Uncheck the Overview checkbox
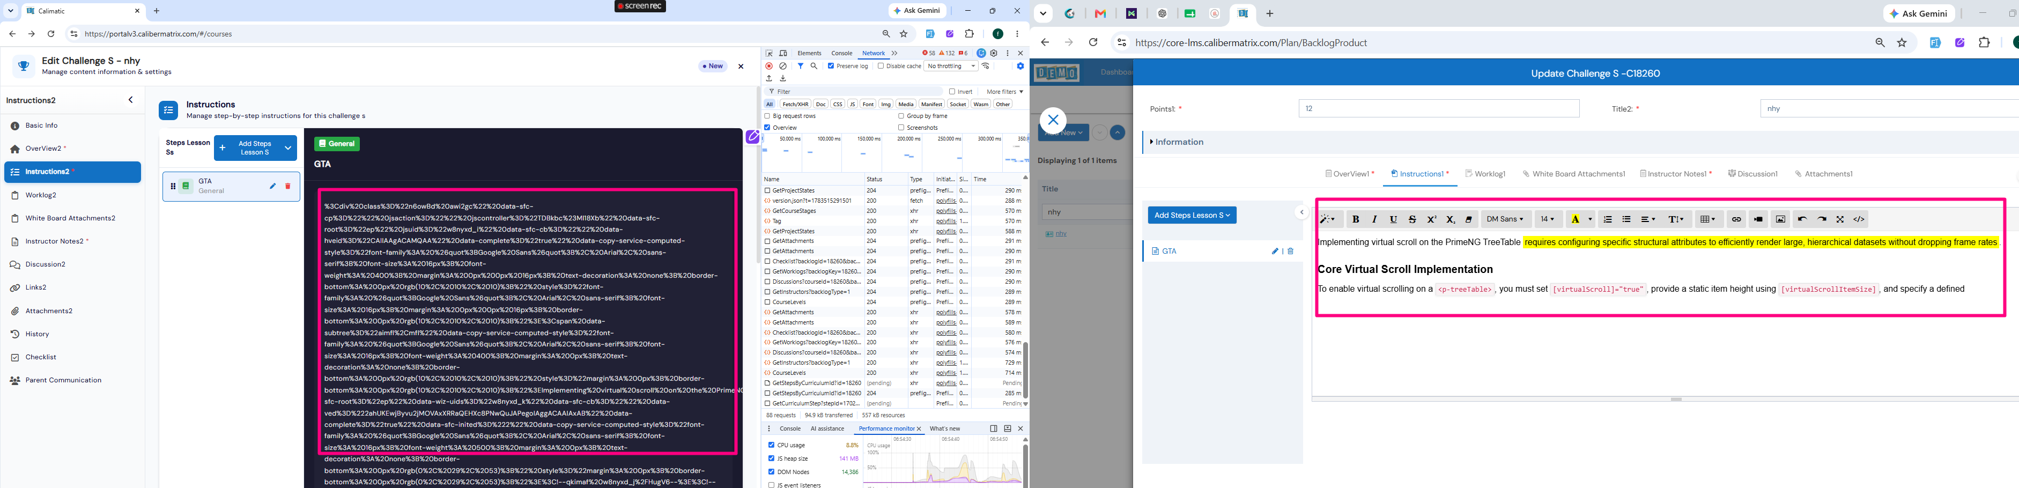2019x488 pixels. point(767,128)
